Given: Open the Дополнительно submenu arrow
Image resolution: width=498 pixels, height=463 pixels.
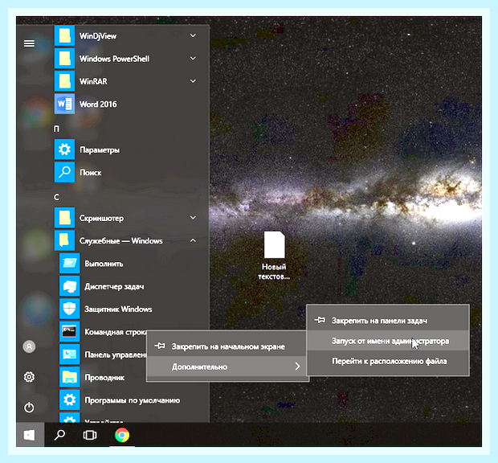Looking at the screenshot, I should click(297, 367).
